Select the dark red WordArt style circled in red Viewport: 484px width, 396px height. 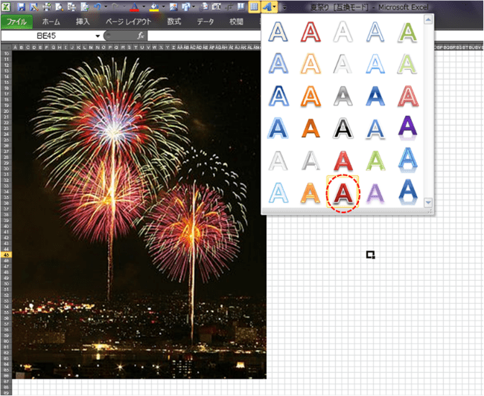[343, 192]
